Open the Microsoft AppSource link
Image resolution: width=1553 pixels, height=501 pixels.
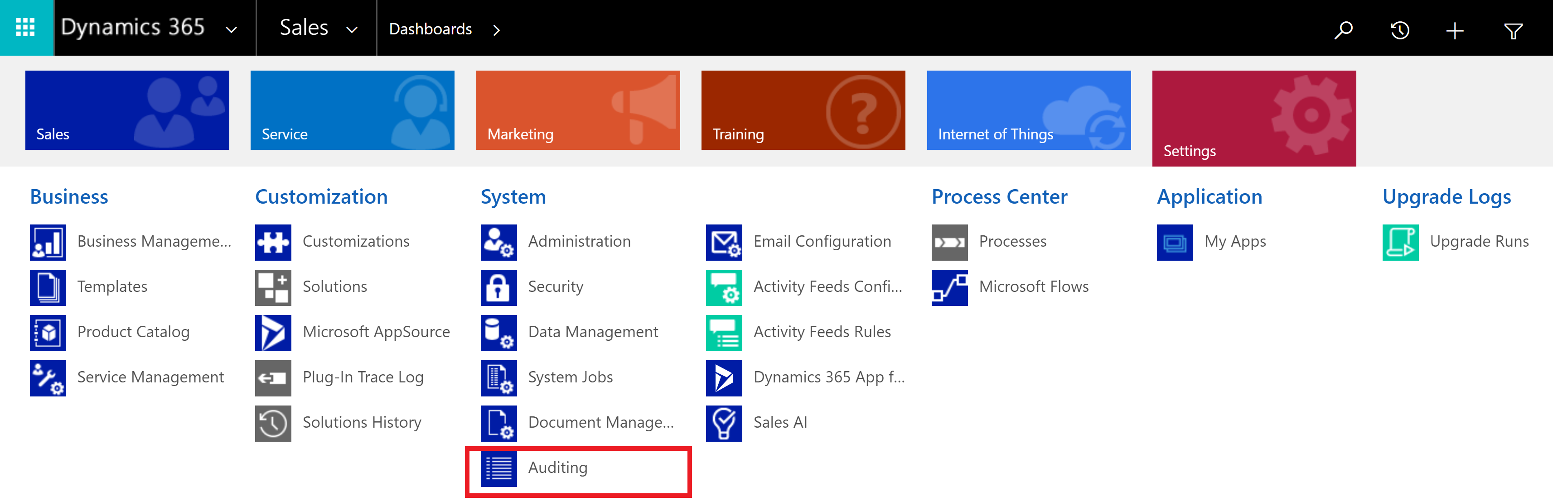(x=376, y=332)
